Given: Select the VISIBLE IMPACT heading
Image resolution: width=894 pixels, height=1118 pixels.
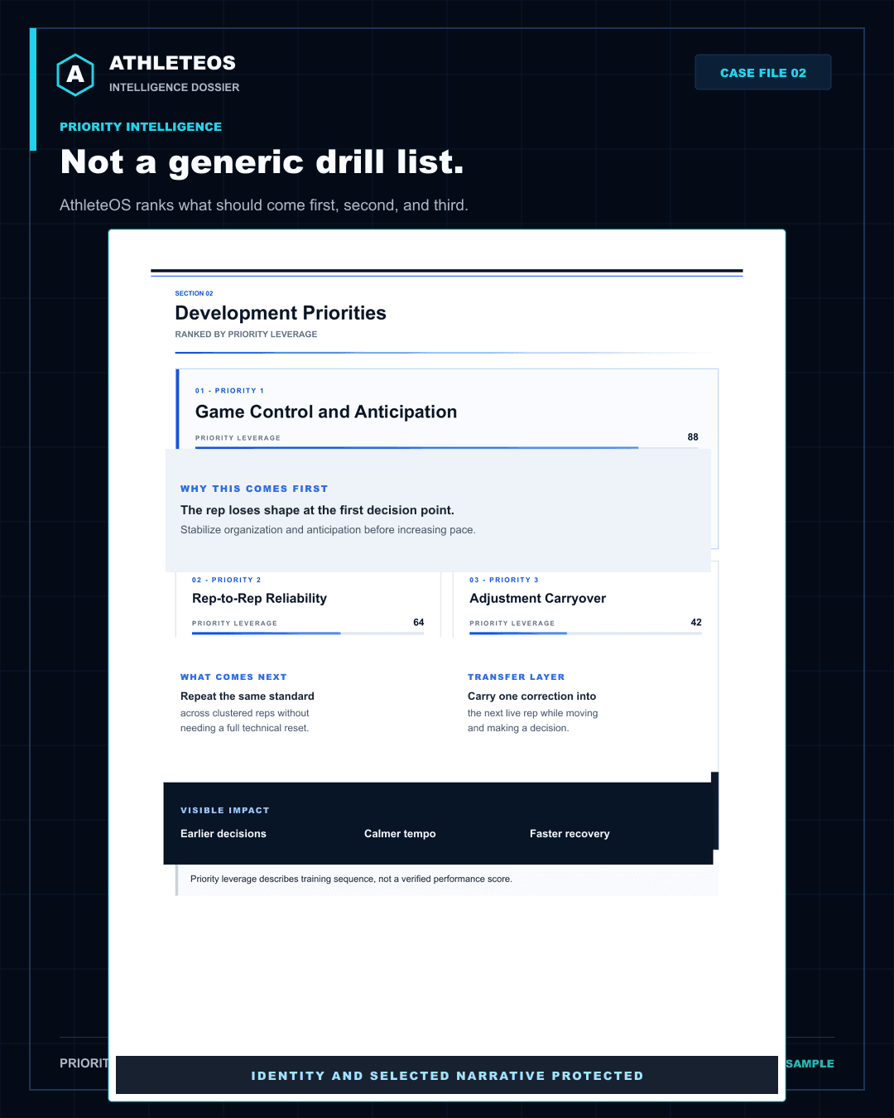Looking at the screenshot, I should 225,811.
